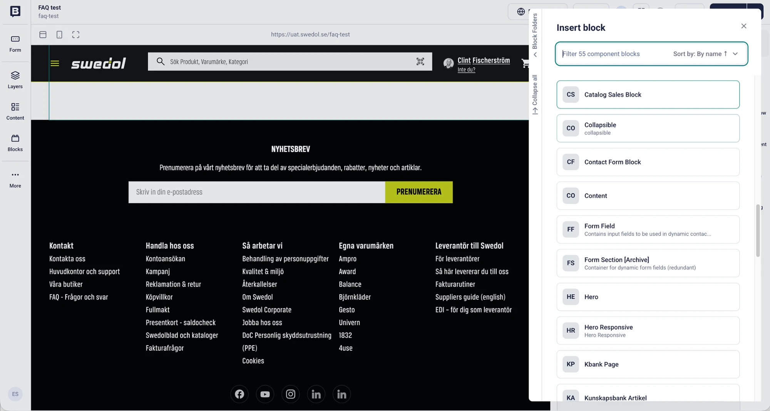The height and width of the screenshot is (411, 770).
Task: Open the Sort by name dropdown
Action: [705, 54]
